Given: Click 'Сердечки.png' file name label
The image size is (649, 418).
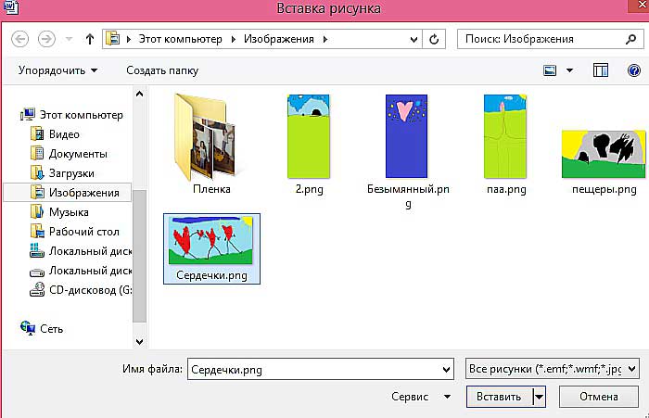Looking at the screenshot, I should (x=211, y=275).
